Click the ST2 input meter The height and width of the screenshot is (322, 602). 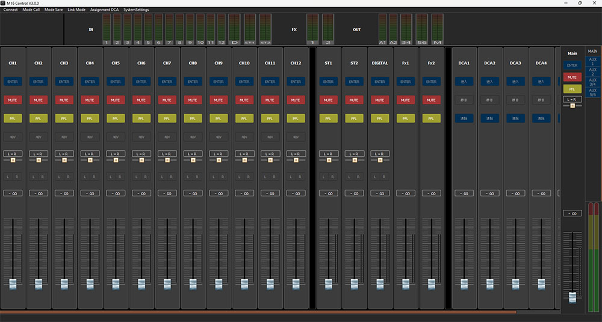265,29
